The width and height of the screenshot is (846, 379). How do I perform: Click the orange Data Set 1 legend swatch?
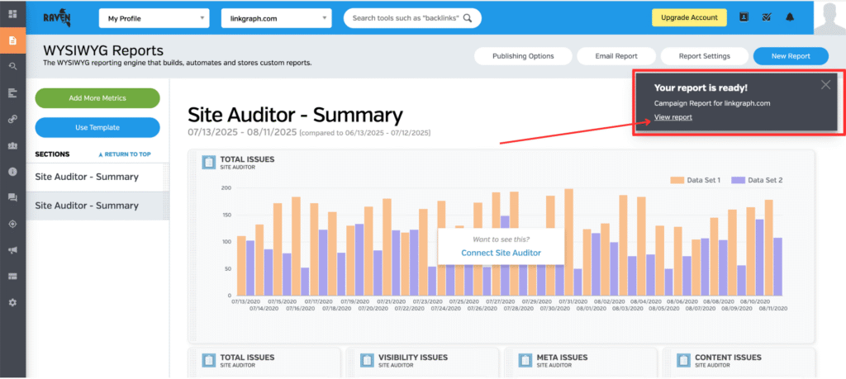[x=676, y=180]
